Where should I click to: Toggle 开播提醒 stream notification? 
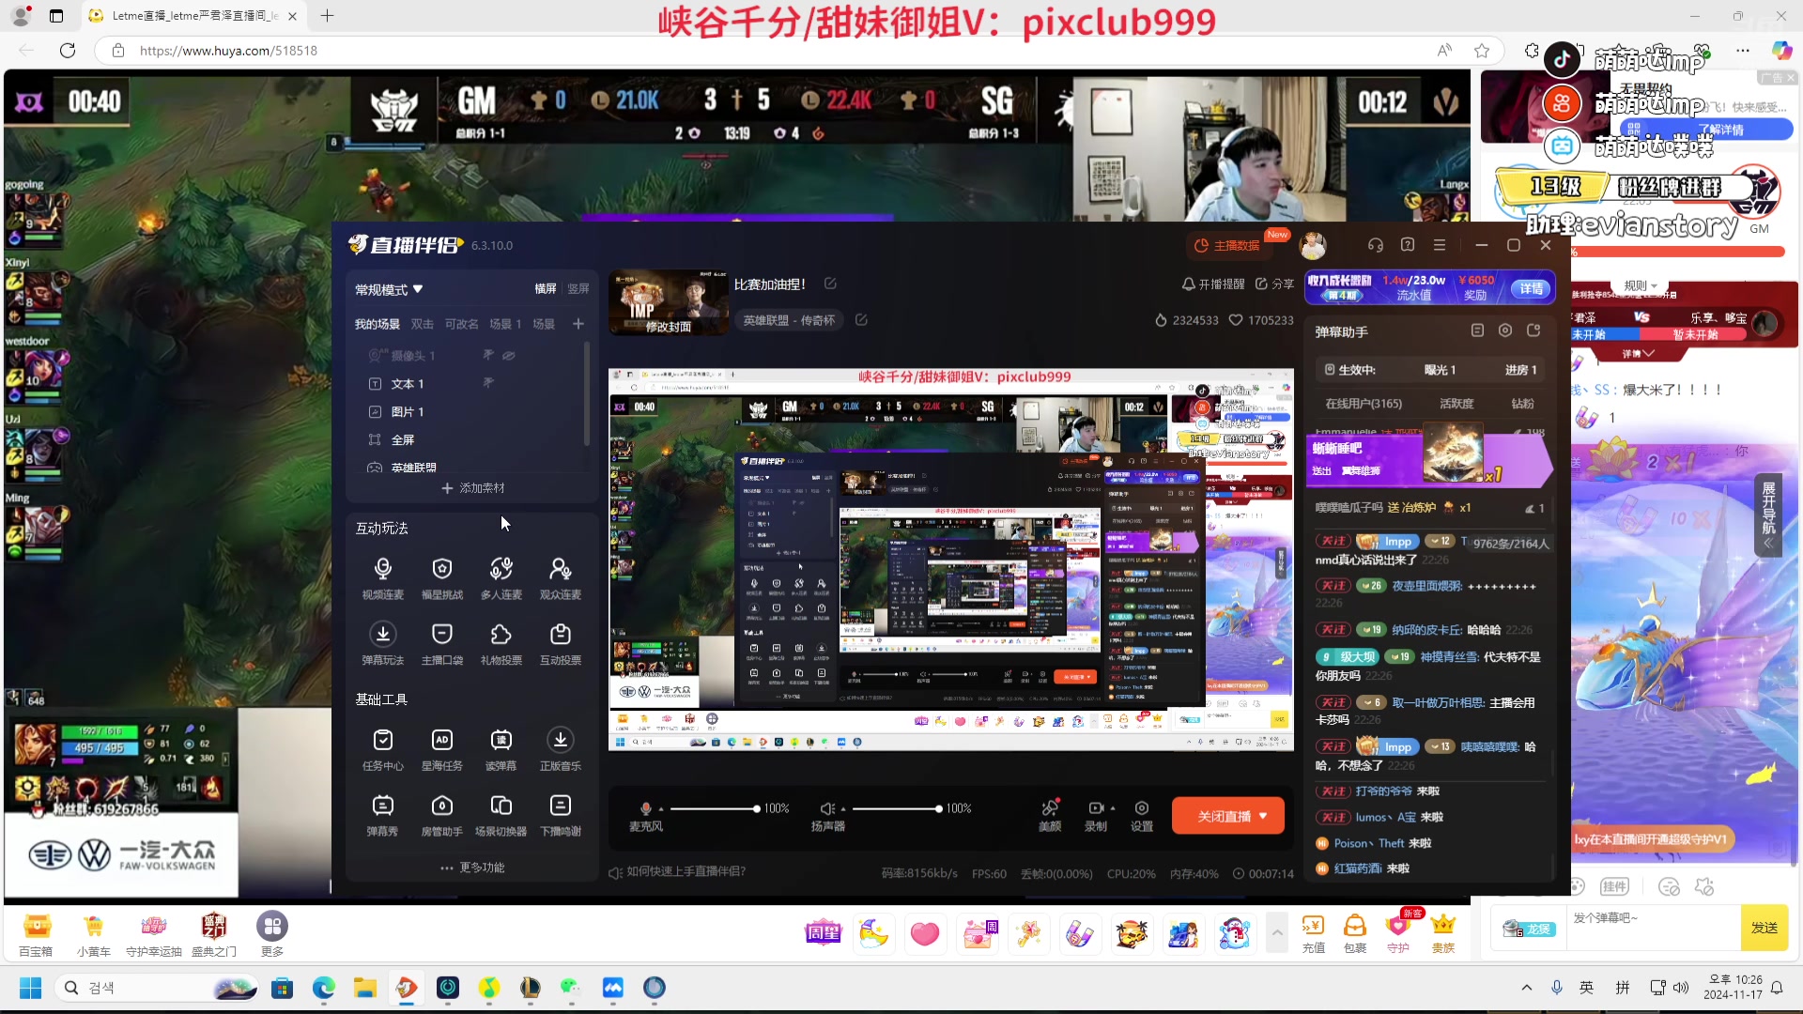coord(1213,284)
